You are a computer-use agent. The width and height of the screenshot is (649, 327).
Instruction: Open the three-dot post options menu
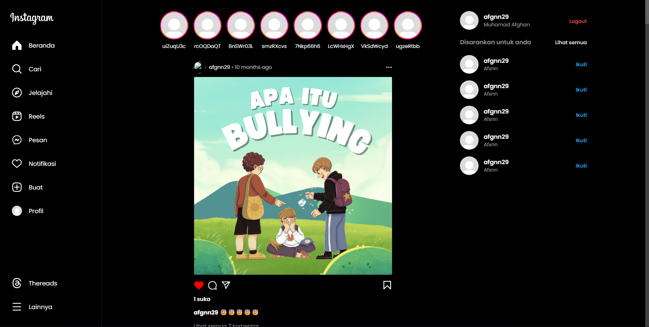click(389, 67)
